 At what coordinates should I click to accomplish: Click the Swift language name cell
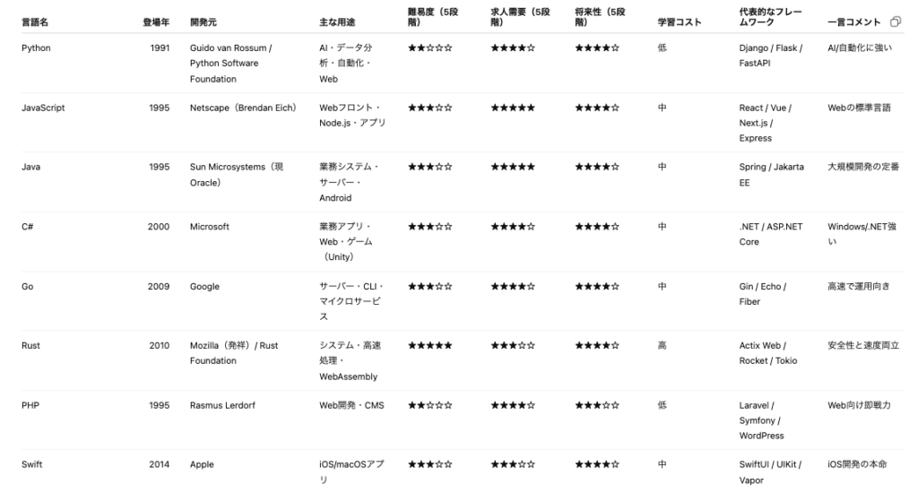[31, 464]
